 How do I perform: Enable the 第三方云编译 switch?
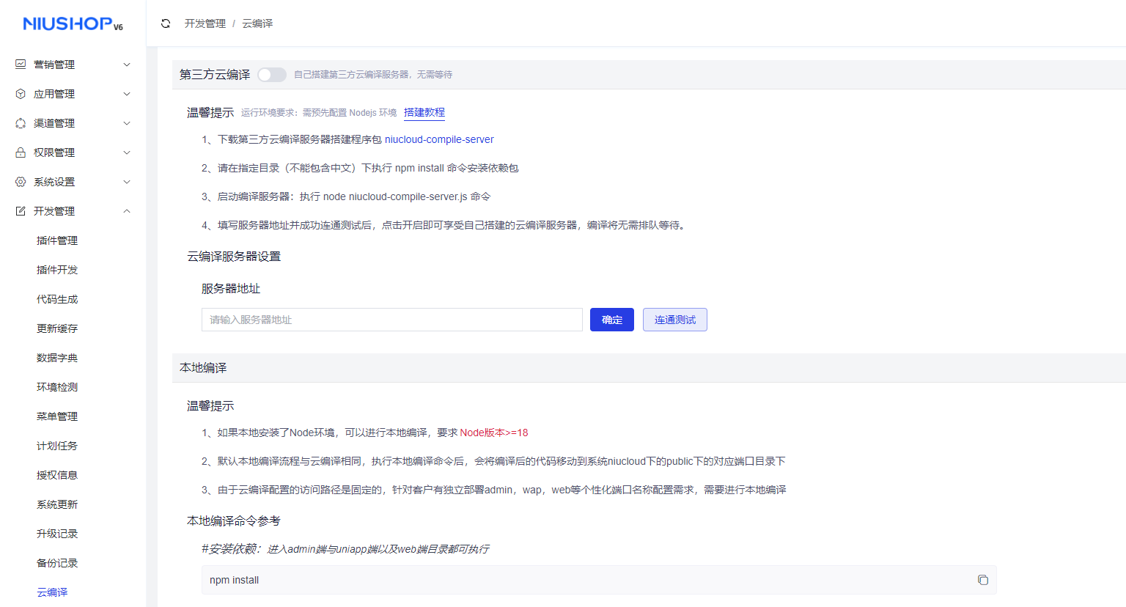pyautogui.click(x=271, y=74)
